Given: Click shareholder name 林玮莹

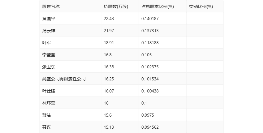Looking at the screenshot, I should click(49, 103).
